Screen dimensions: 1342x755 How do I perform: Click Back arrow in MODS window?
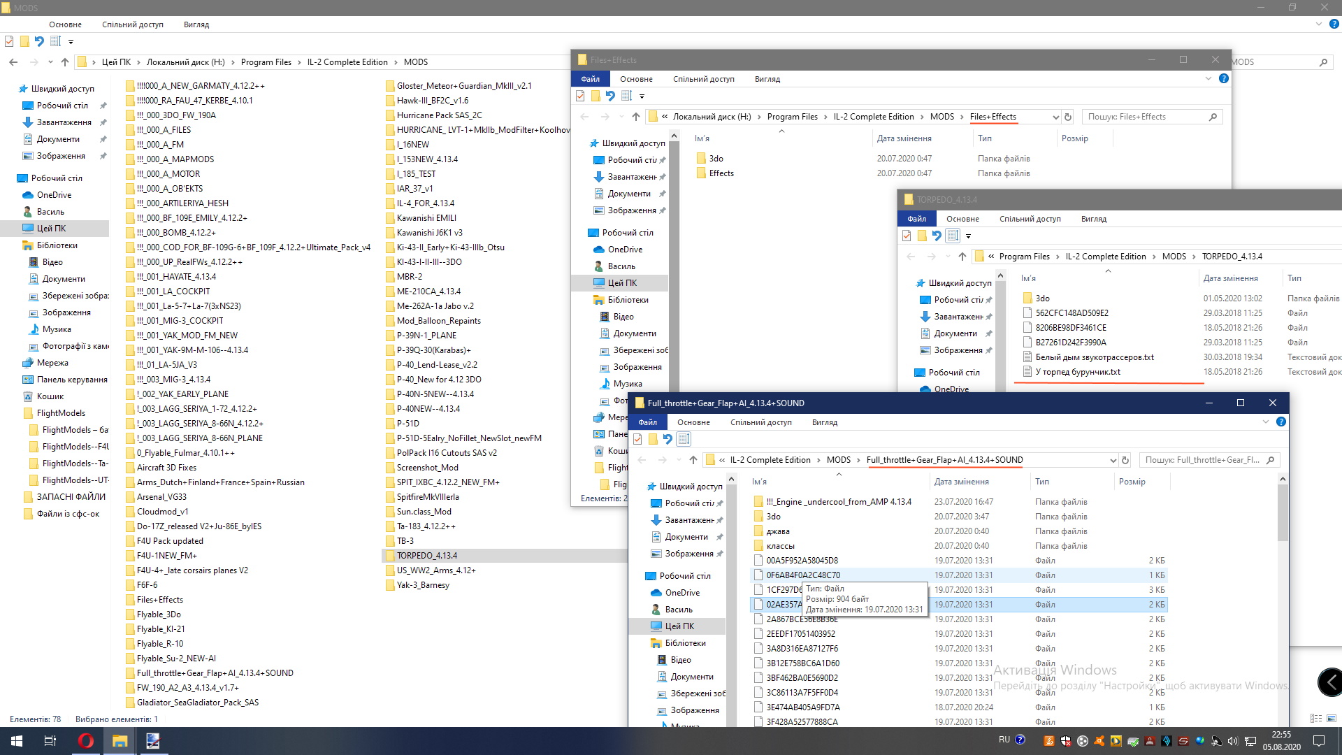click(13, 62)
